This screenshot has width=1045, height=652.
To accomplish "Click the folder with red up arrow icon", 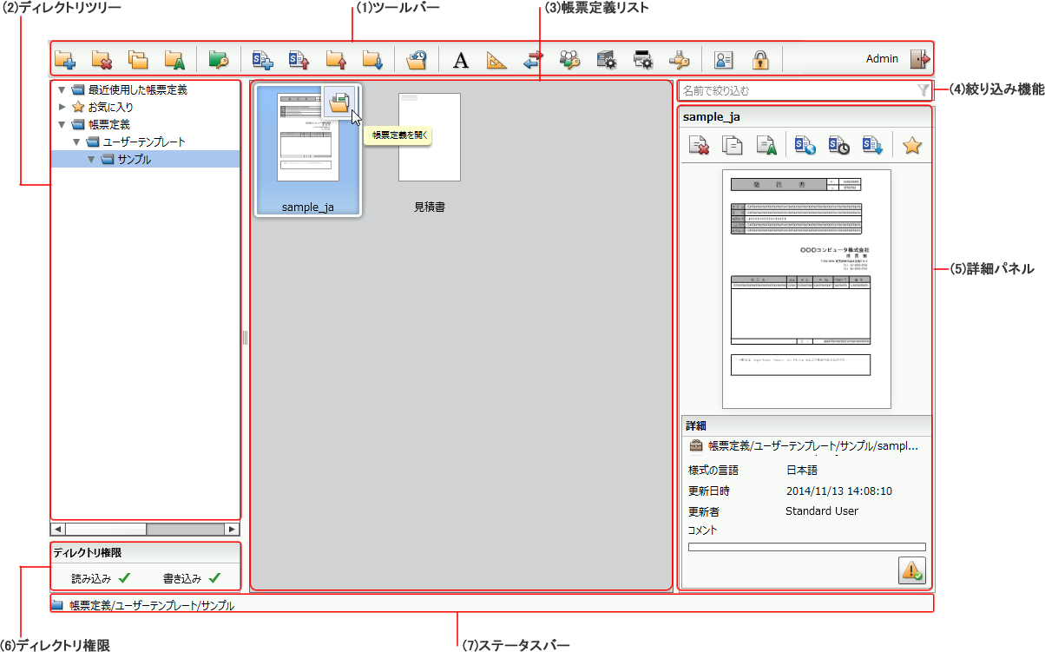I will point(336,59).
